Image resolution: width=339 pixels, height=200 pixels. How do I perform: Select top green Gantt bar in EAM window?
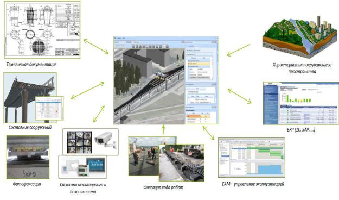[265, 148]
